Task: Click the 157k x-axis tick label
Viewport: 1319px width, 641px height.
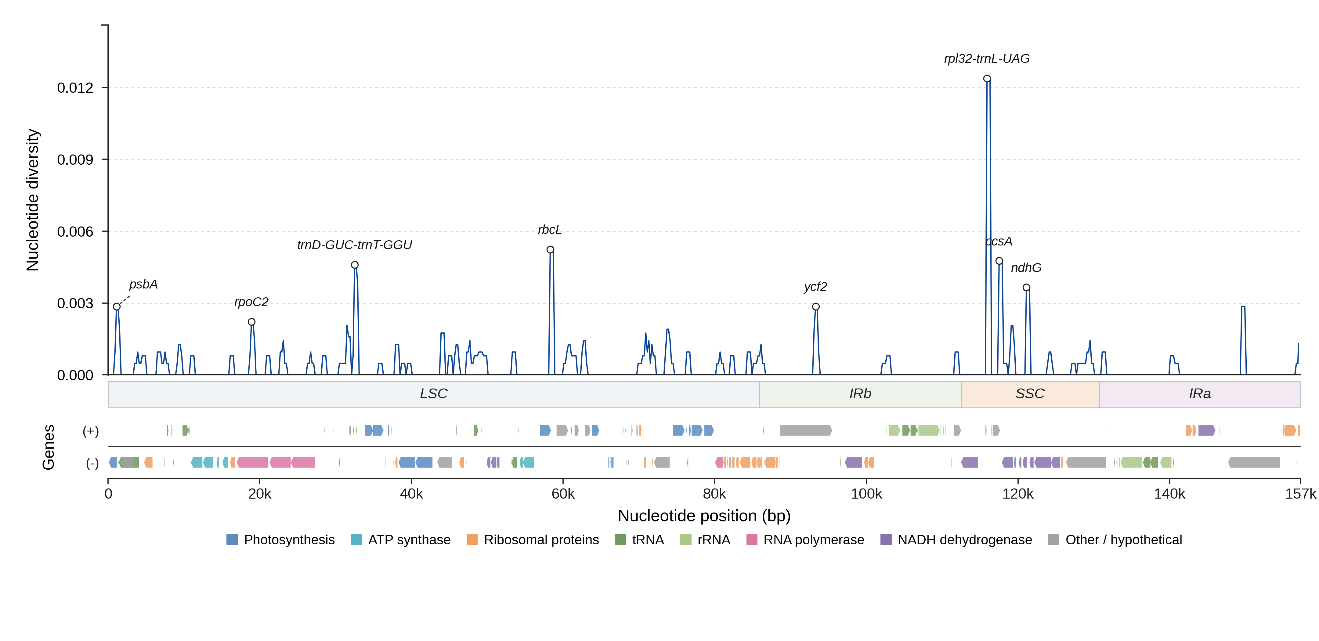Action: click(1301, 494)
